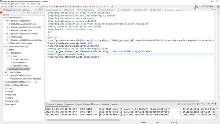Click line 10 '#MYSQL' comment
Image resolution: width=220 pixels, height=124 pixels.
pos(53,38)
